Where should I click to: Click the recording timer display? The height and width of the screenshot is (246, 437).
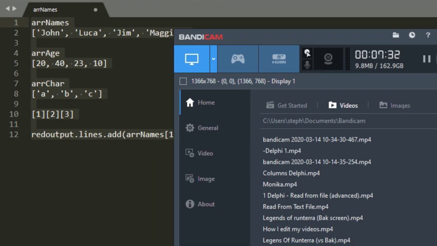(377, 55)
